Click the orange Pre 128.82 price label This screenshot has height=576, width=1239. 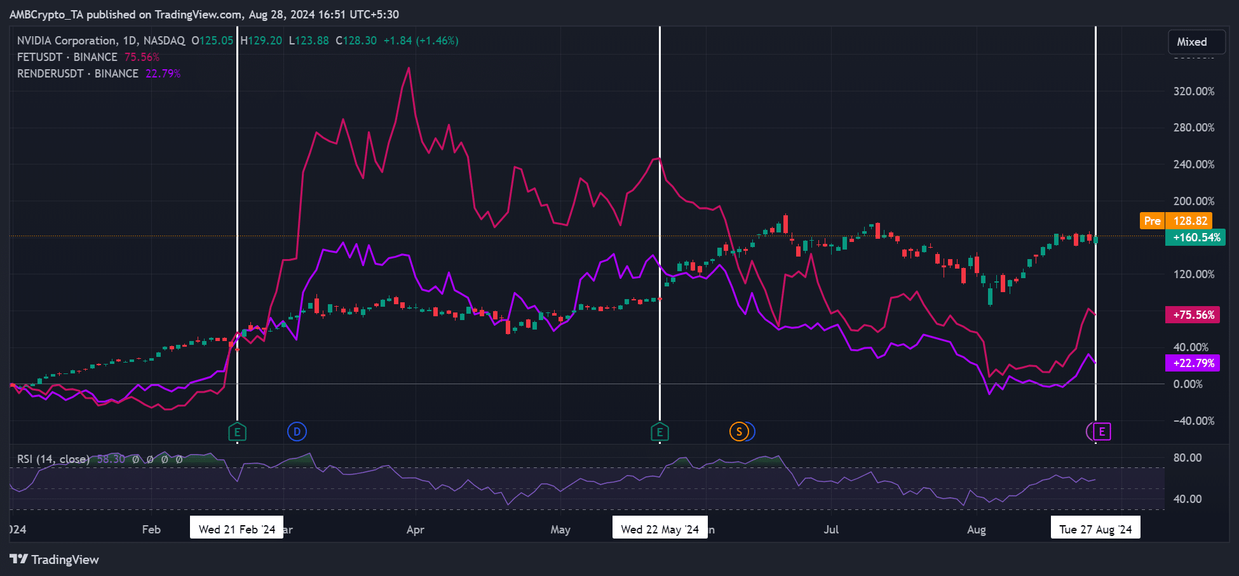1176,221
